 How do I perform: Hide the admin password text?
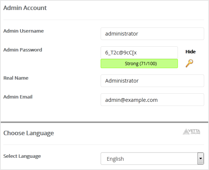coord(191,51)
